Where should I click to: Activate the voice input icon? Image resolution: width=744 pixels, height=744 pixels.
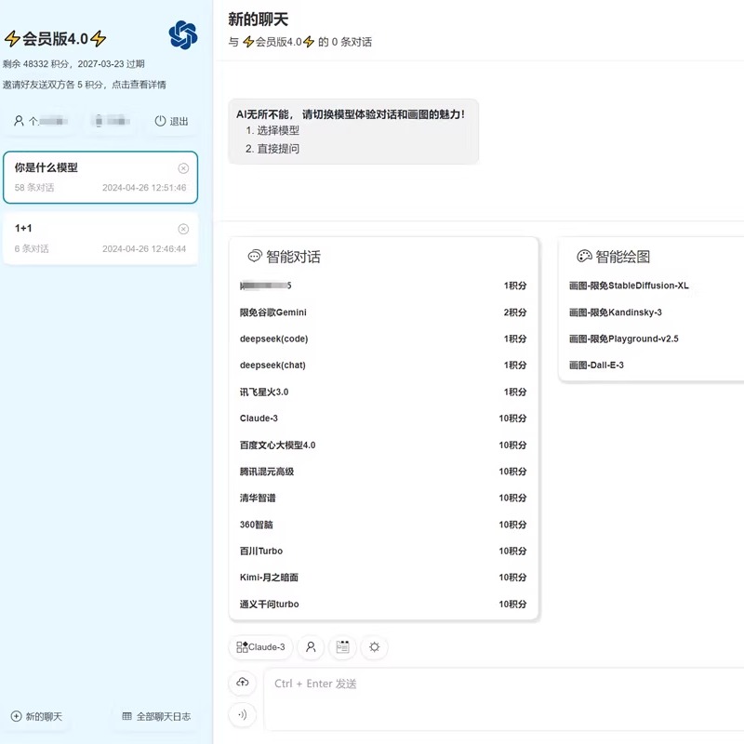(242, 715)
